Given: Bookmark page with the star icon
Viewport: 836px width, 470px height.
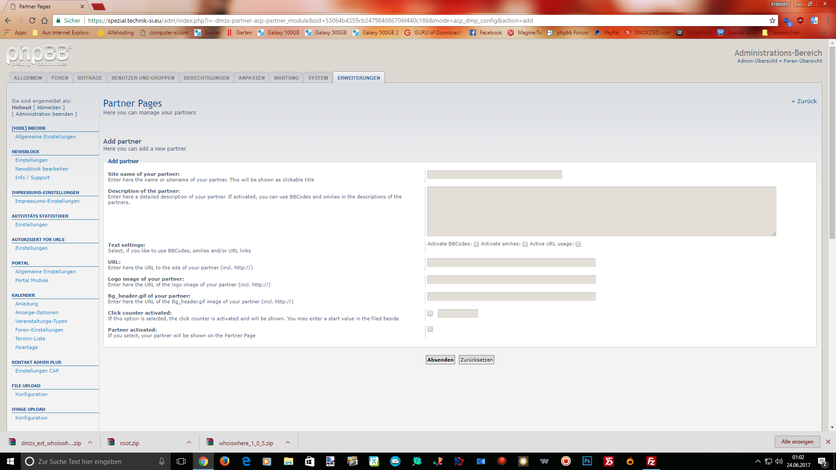Looking at the screenshot, I should coord(772,20).
